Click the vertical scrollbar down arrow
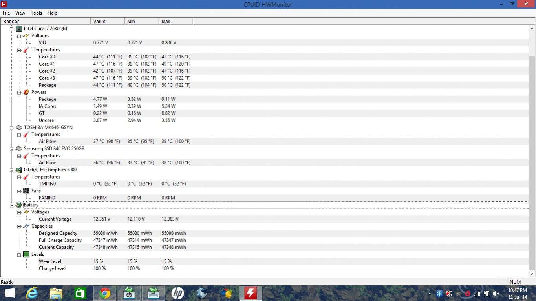Viewport: 536px width, 301px height. tap(532, 274)
